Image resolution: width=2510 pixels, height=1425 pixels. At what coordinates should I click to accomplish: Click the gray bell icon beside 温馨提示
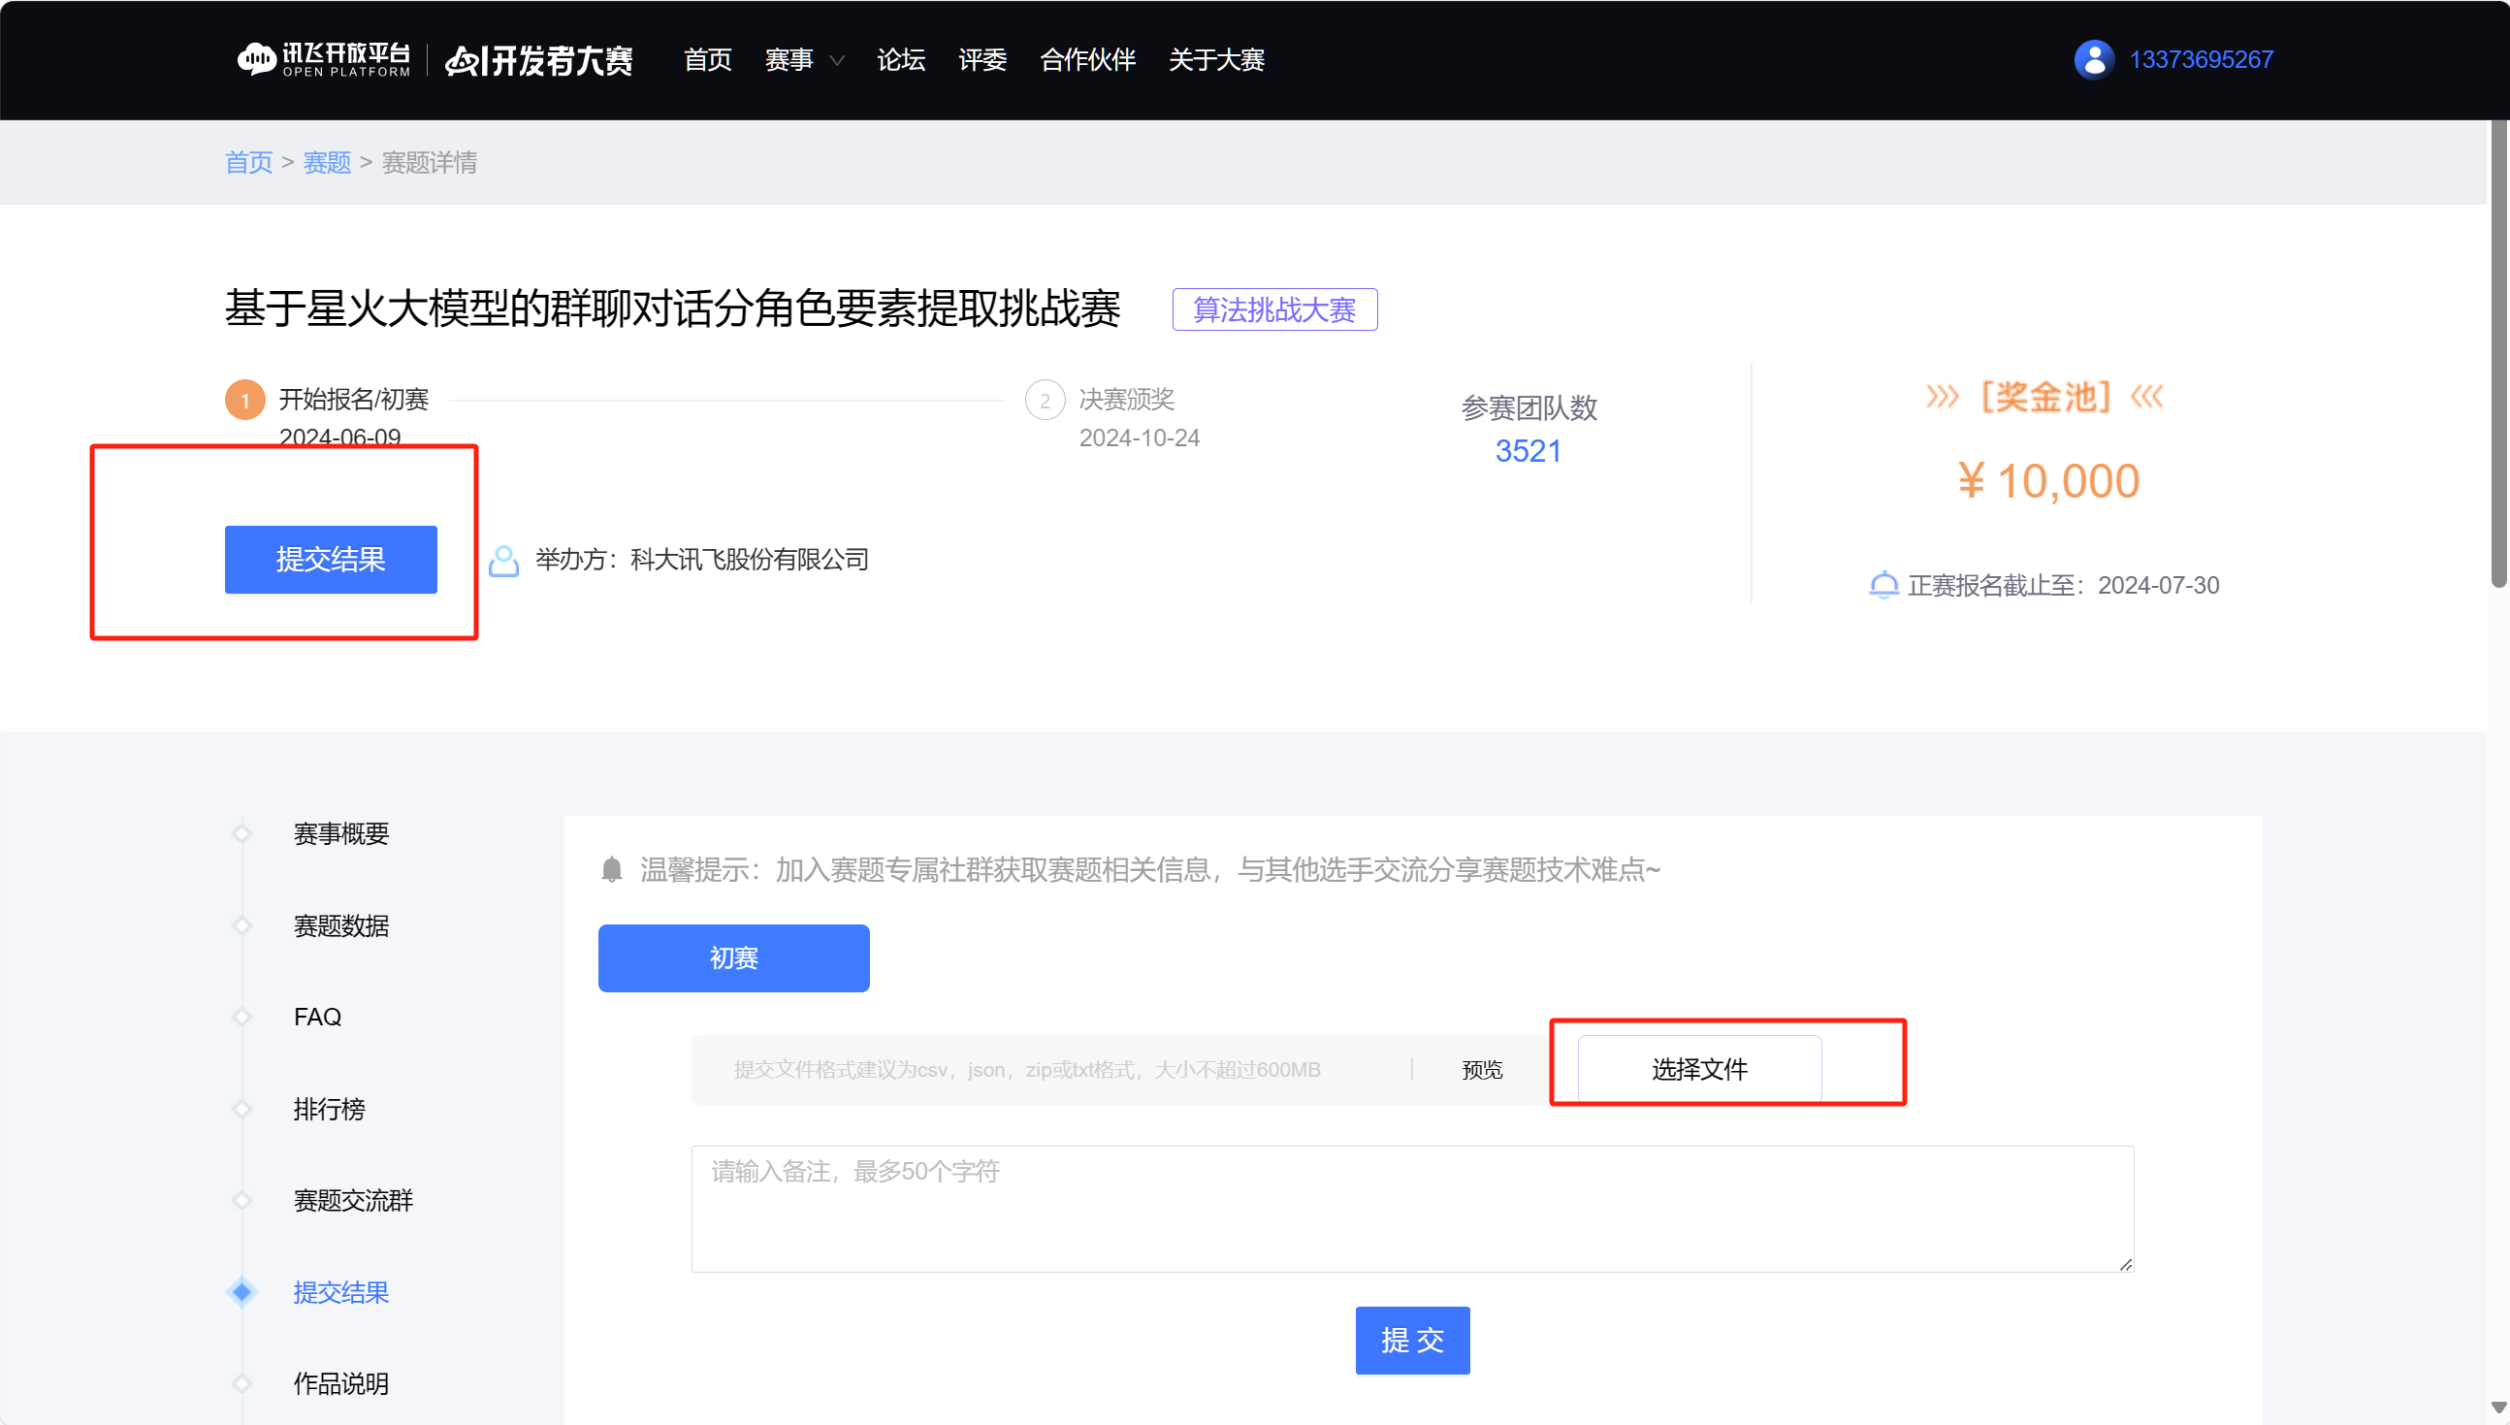click(x=612, y=869)
